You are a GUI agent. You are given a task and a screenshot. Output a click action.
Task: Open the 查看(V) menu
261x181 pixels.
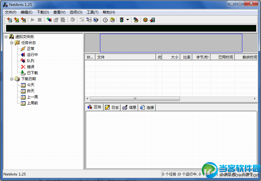(59, 12)
